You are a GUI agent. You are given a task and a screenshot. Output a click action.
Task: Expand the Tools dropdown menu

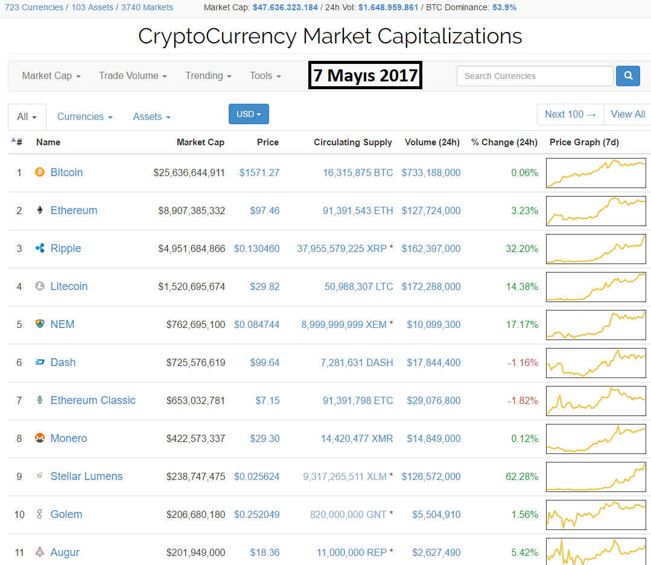[265, 76]
